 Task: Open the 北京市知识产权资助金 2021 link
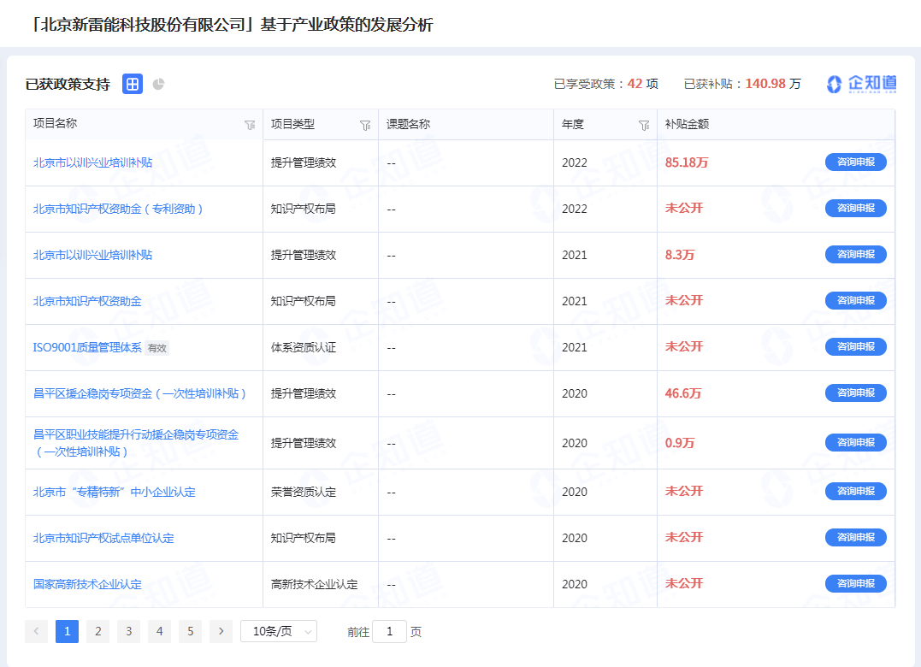click(87, 301)
